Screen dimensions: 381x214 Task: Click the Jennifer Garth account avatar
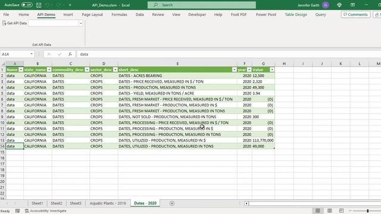pyautogui.click(x=326, y=5)
